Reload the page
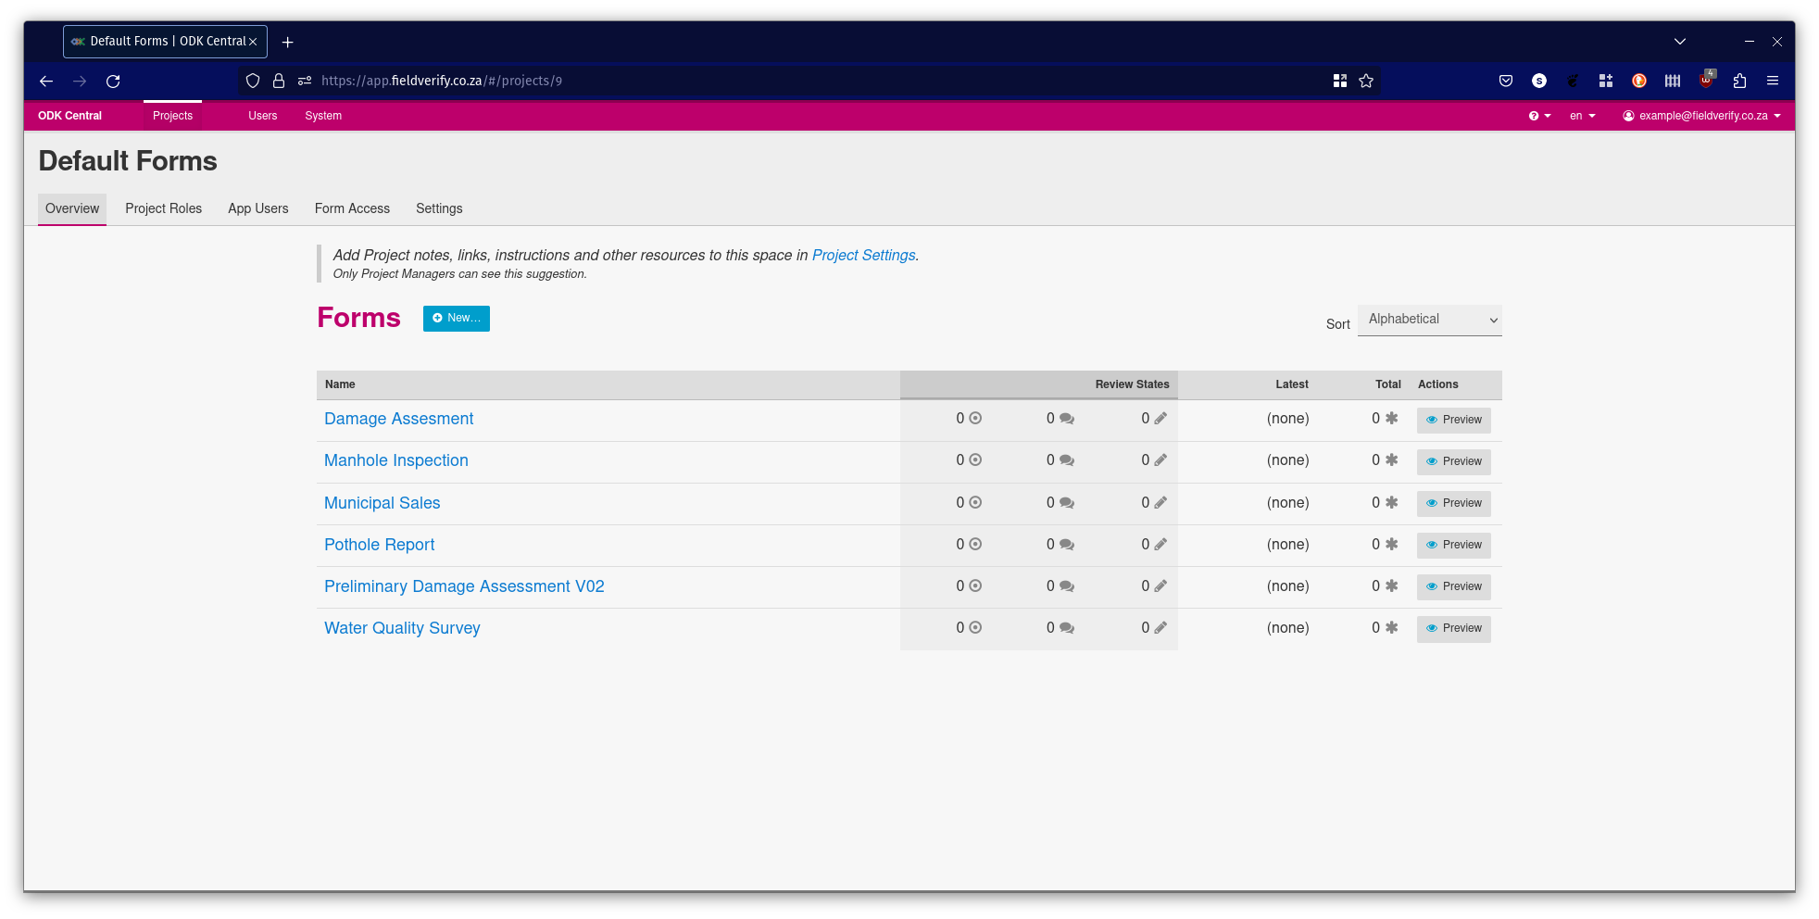 [113, 81]
